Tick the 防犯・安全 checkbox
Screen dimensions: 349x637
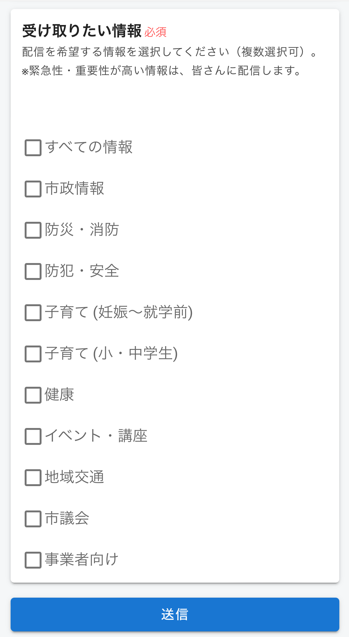33,271
